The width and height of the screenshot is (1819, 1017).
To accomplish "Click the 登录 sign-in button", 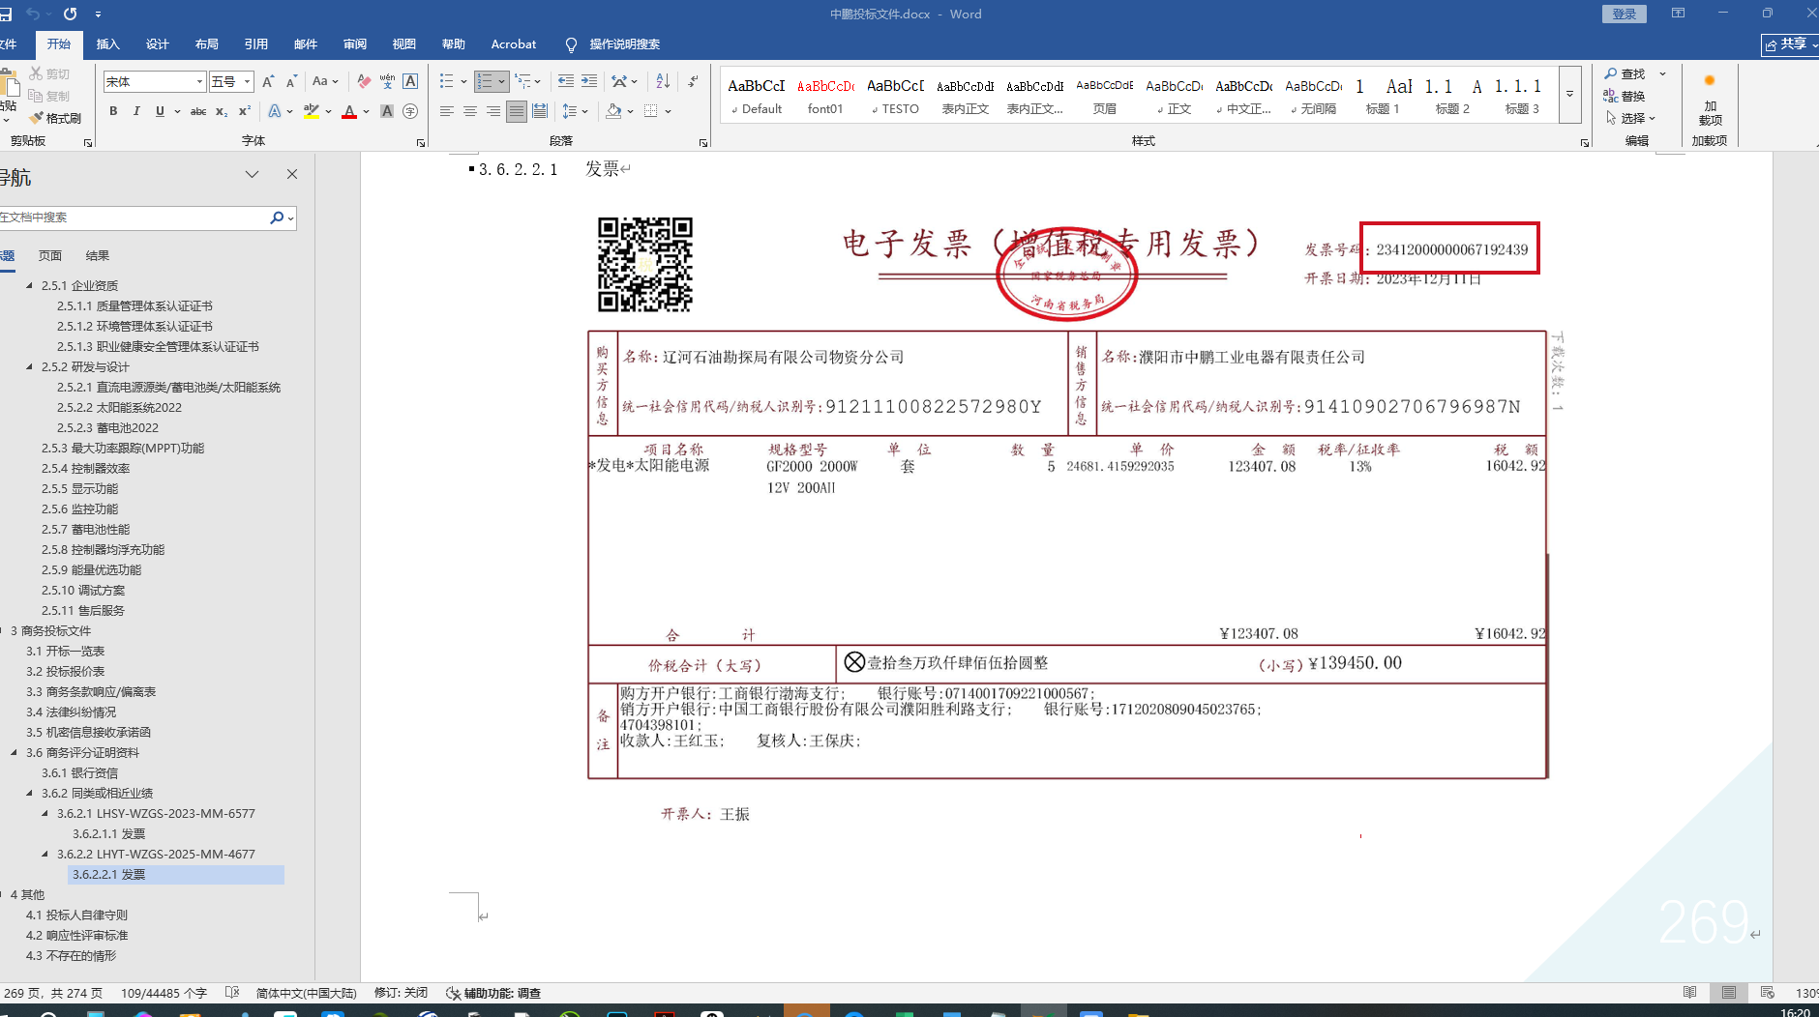I will click(x=1625, y=15).
